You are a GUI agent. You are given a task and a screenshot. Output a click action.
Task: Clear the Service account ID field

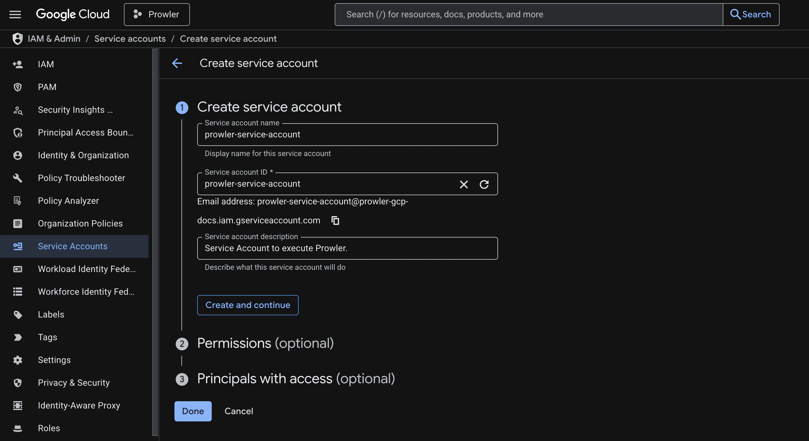pyautogui.click(x=463, y=184)
